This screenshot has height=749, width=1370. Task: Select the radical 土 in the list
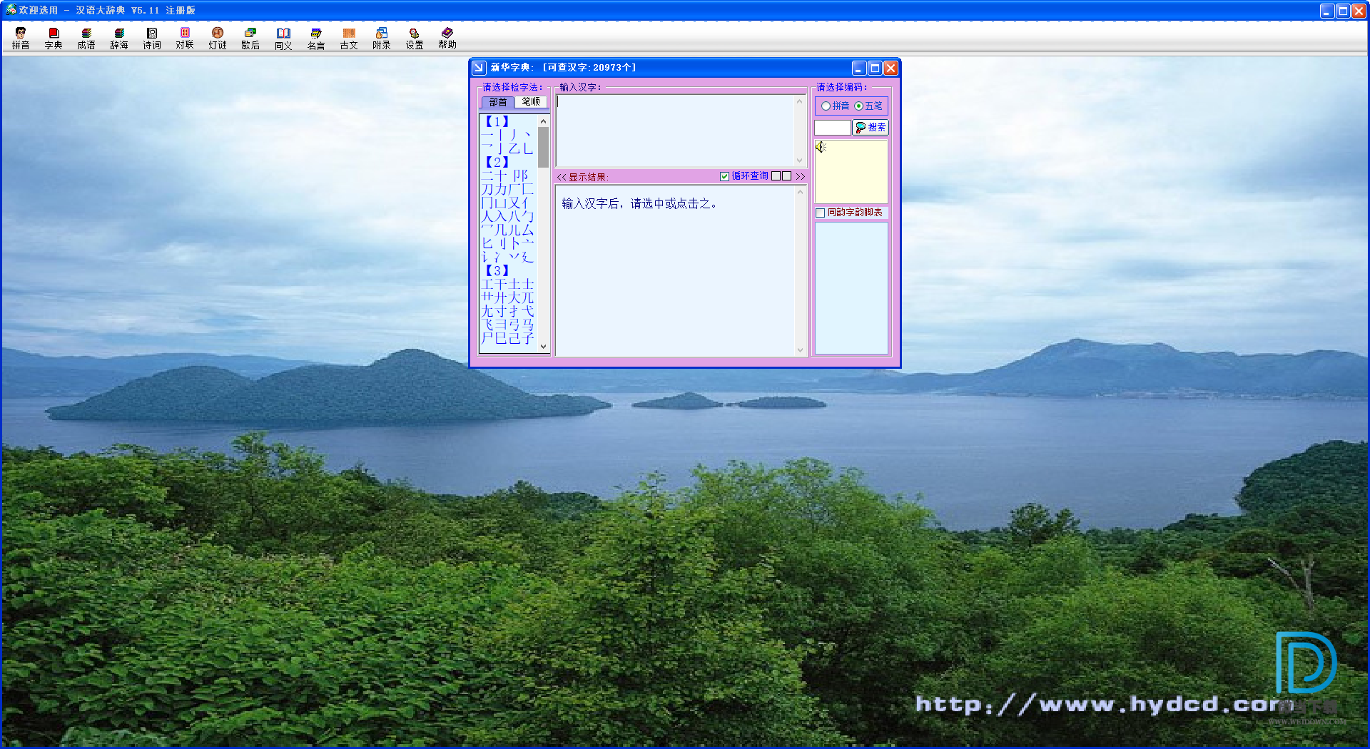click(514, 284)
